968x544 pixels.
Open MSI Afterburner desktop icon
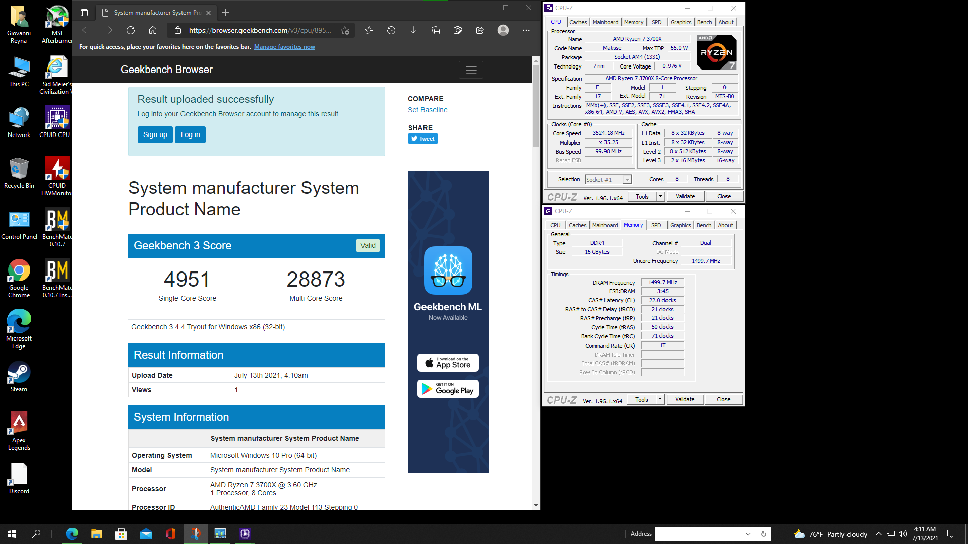click(57, 24)
